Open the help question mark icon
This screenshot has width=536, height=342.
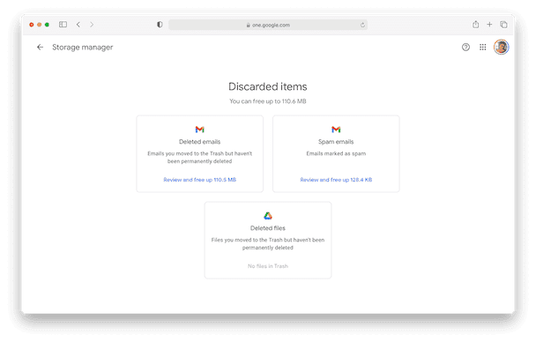pos(465,47)
